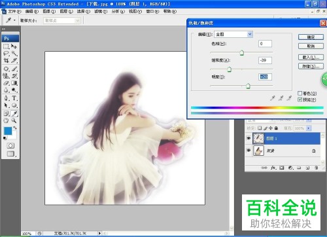Select the Hand tool
This screenshot has width=327, height=237.
6,120
